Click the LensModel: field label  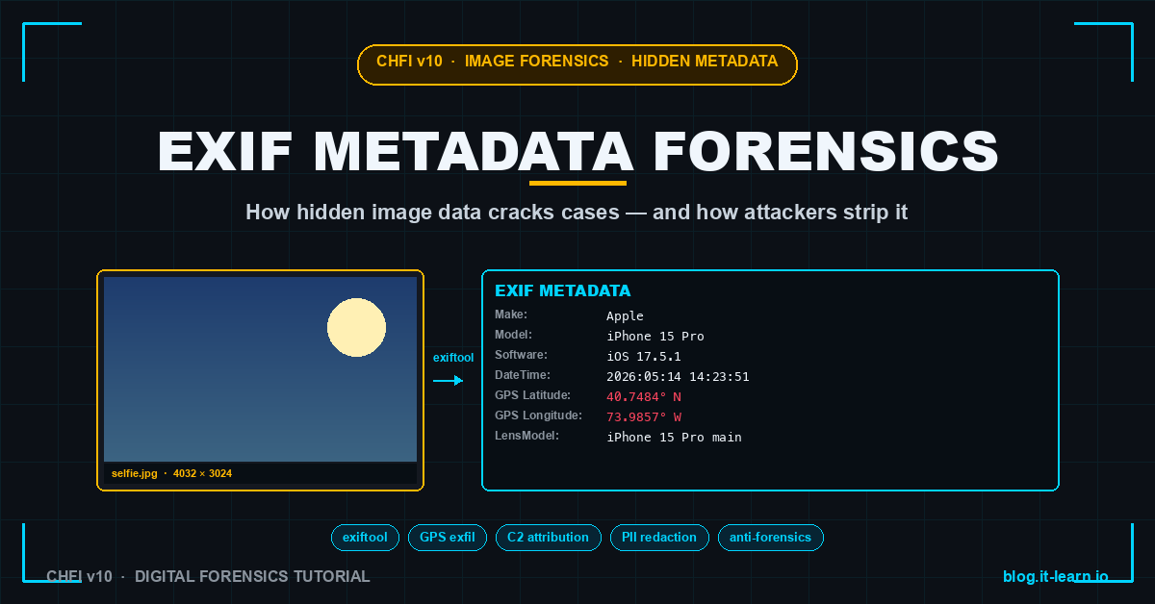point(526,436)
